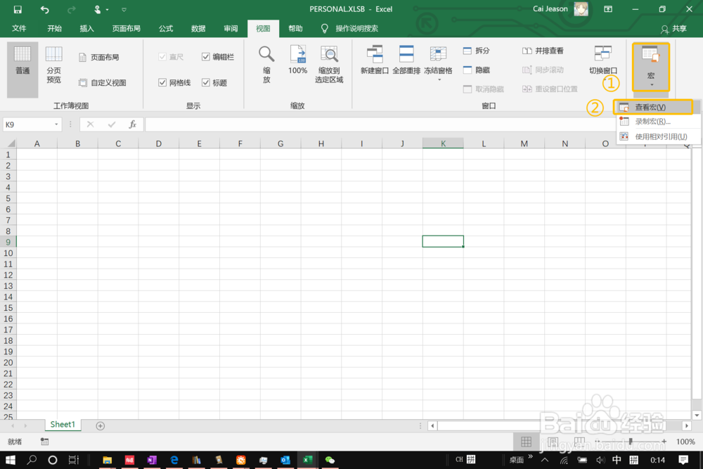Click the clock showing 0:14
This screenshot has width=703, height=469.
658,460
